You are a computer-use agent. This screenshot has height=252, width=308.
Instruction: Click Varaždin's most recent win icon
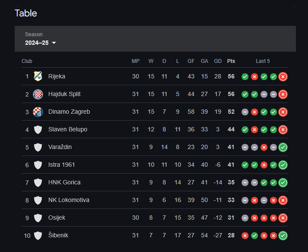coord(283,147)
